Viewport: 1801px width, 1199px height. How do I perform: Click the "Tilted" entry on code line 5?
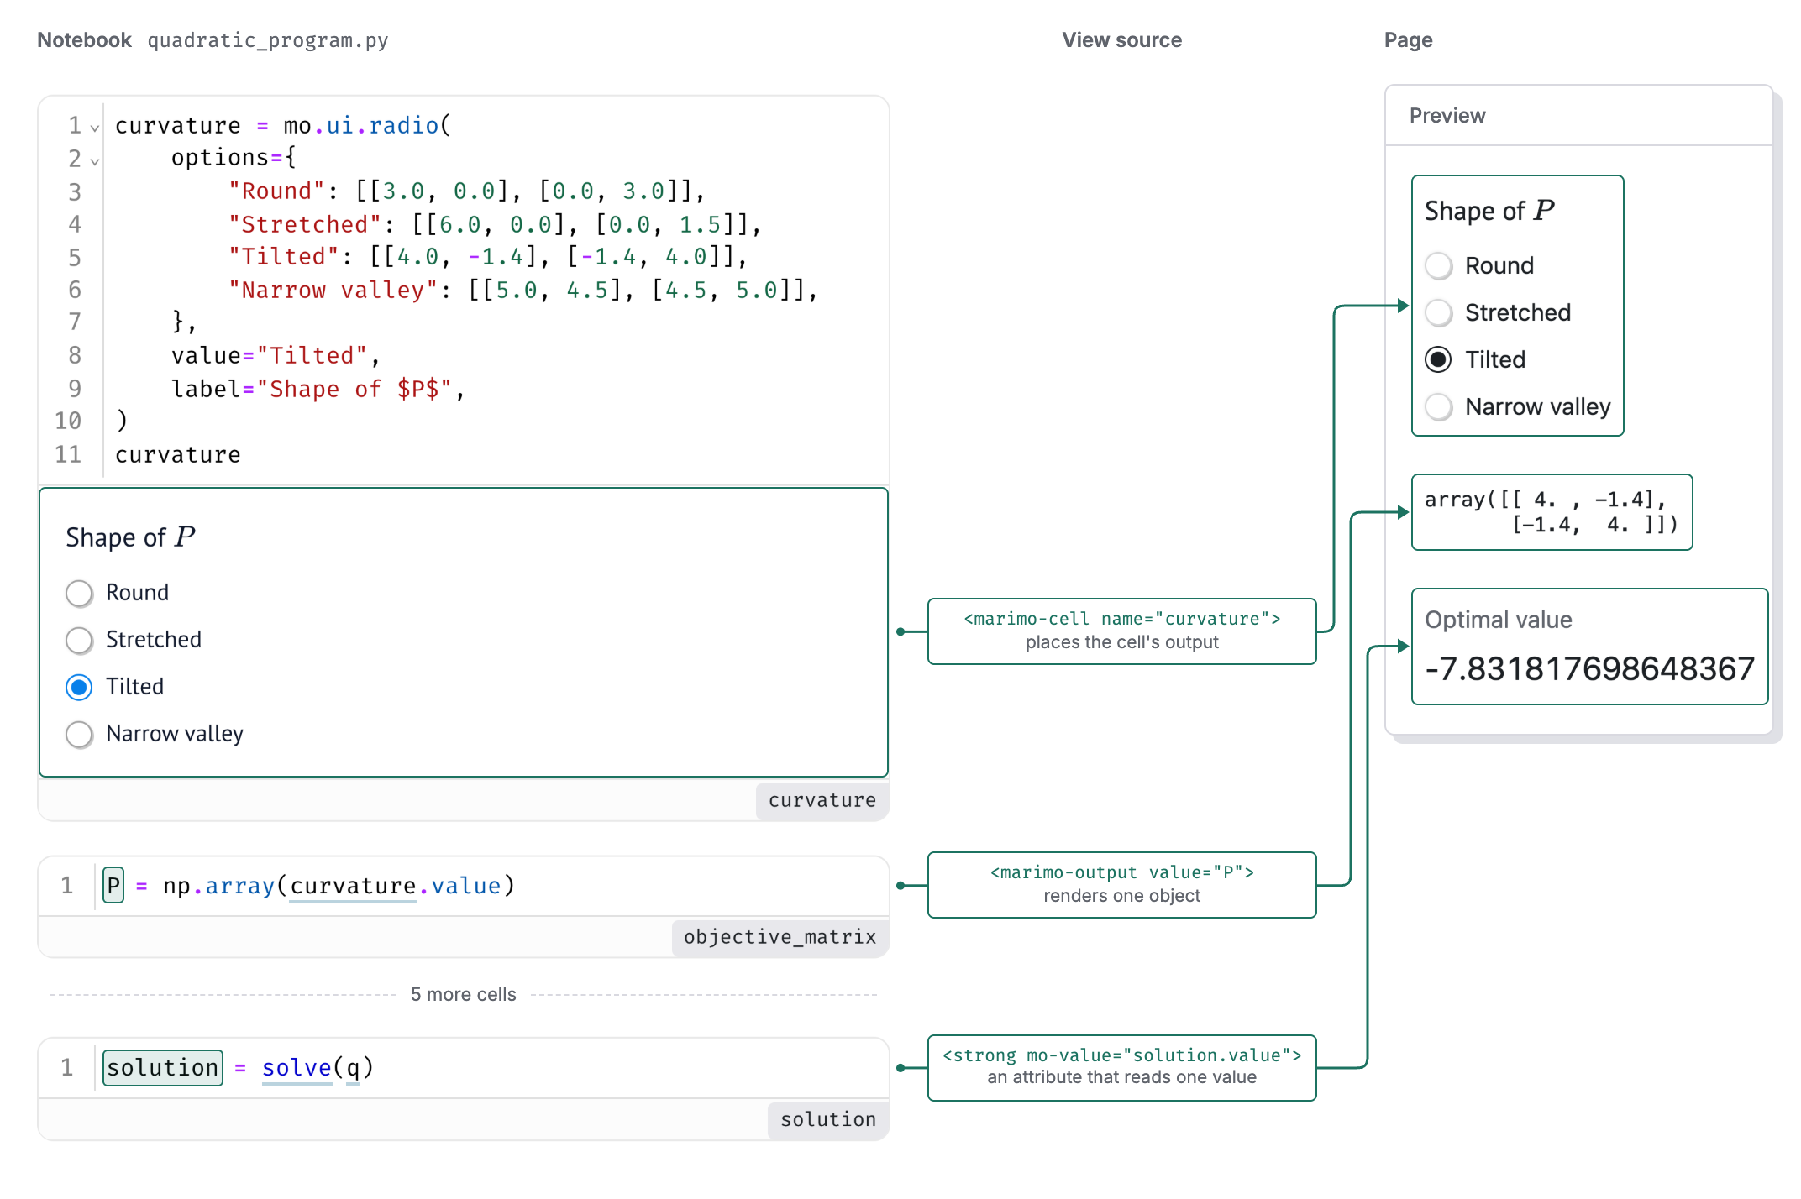pyautogui.click(x=487, y=257)
